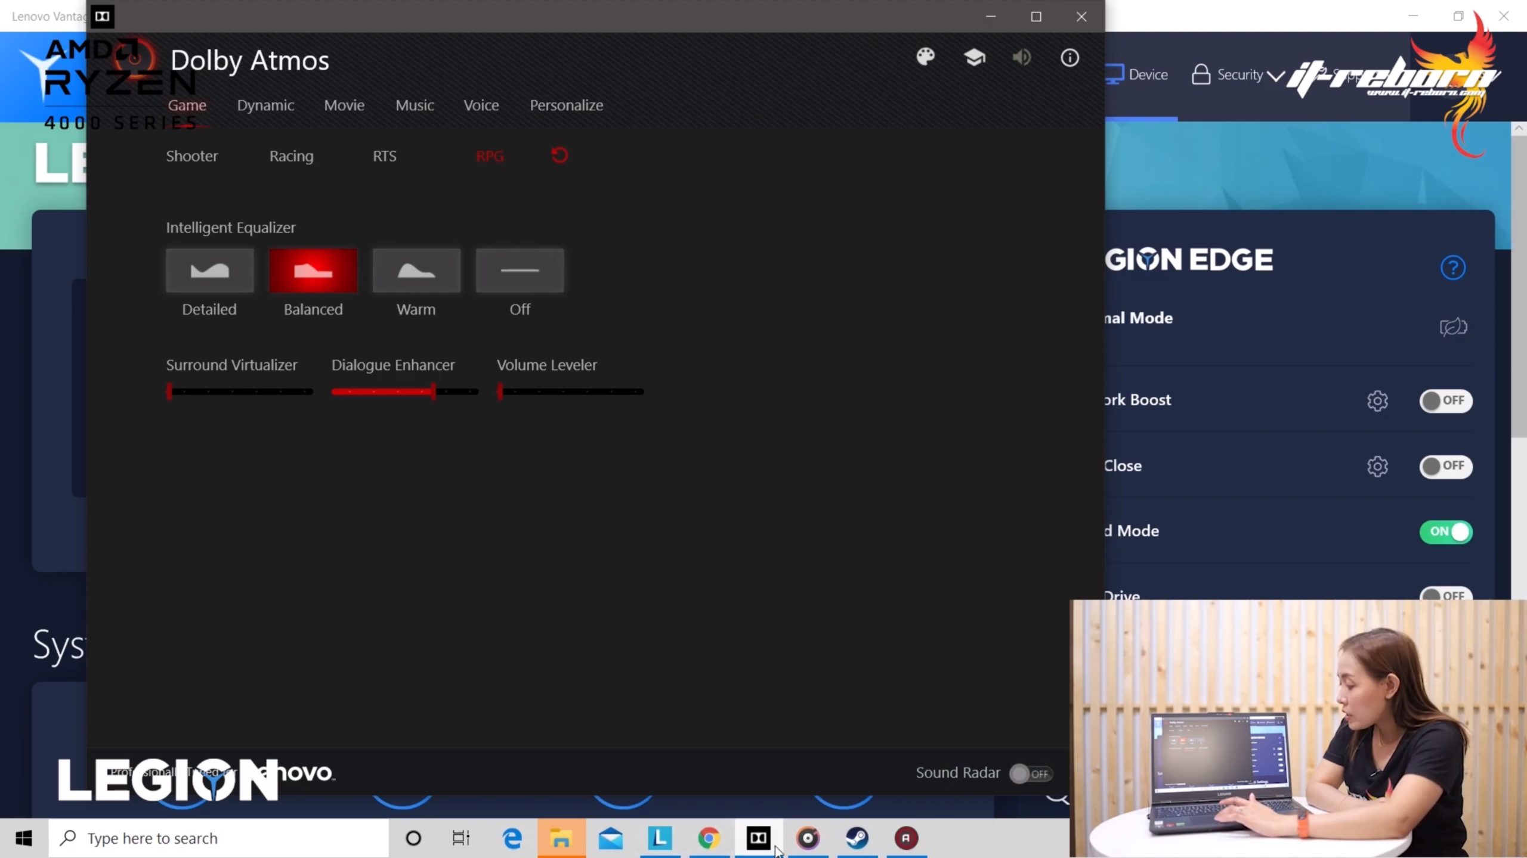The image size is (1527, 858).
Task: Open the Network Boost settings gear
Action: (x=1377, y=400)
